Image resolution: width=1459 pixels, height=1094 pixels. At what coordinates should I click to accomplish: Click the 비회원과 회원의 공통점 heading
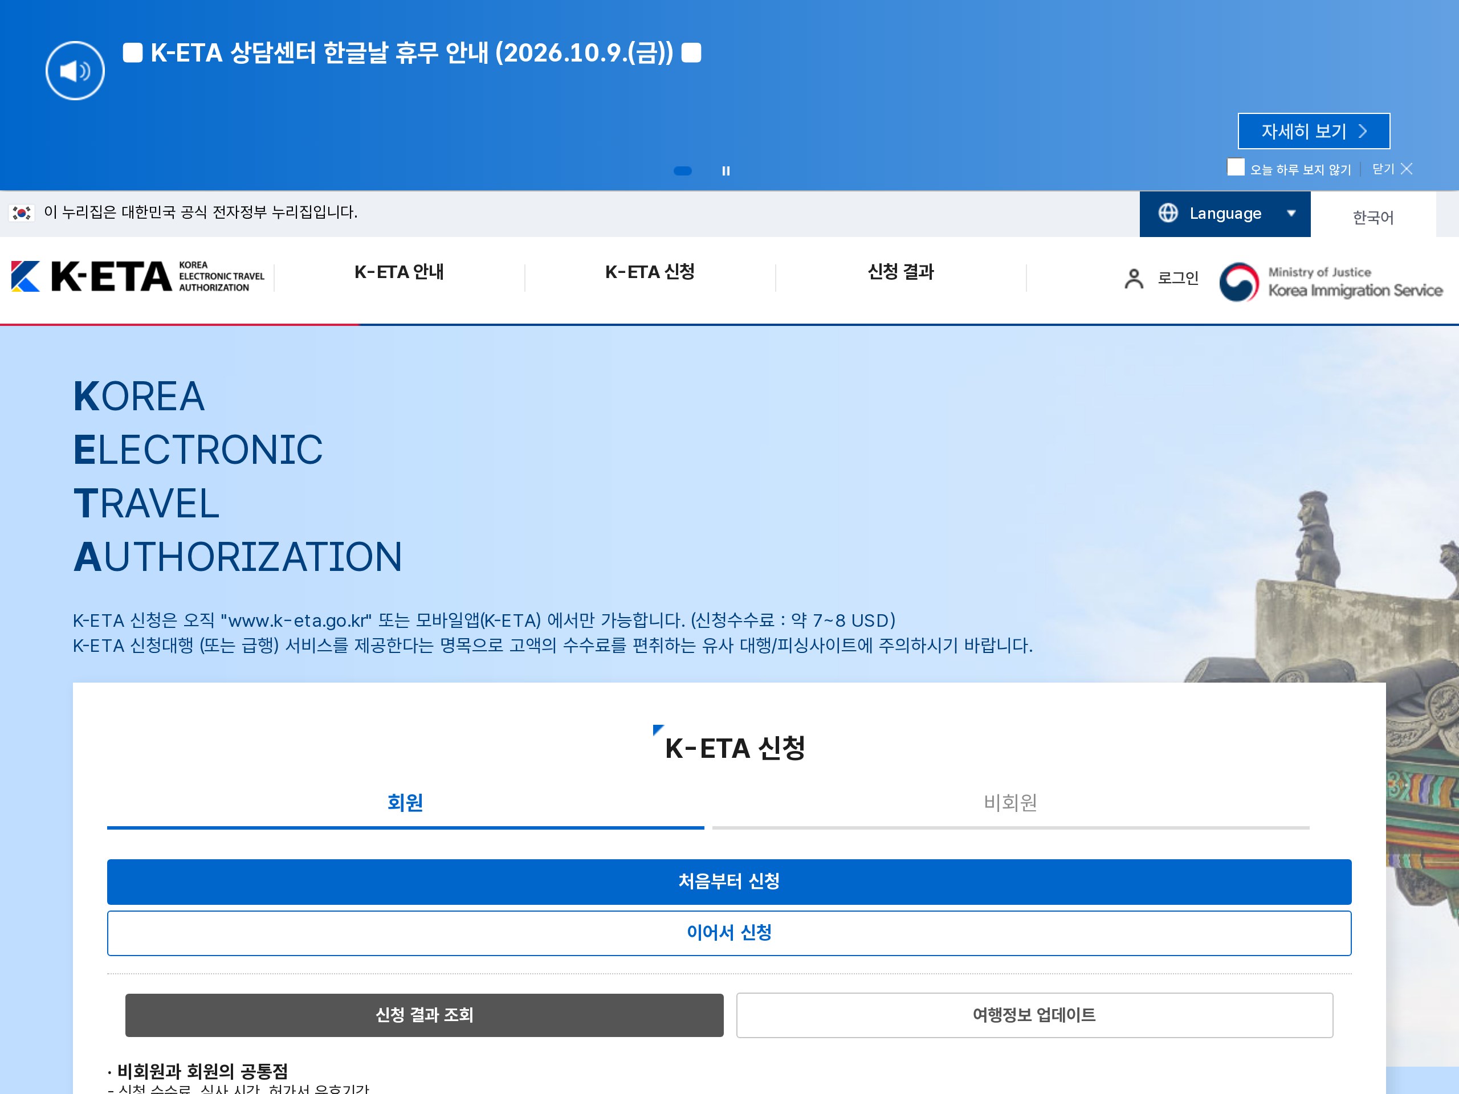point(202,1071)
